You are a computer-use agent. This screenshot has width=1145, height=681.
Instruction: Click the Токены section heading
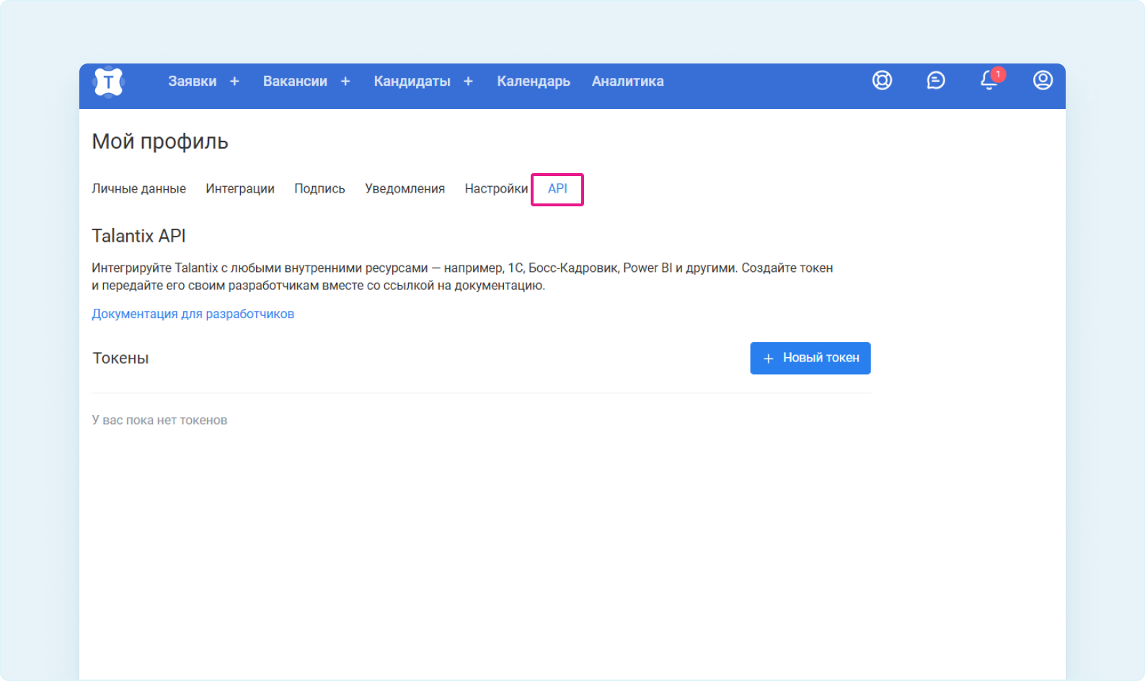point(120,359)
